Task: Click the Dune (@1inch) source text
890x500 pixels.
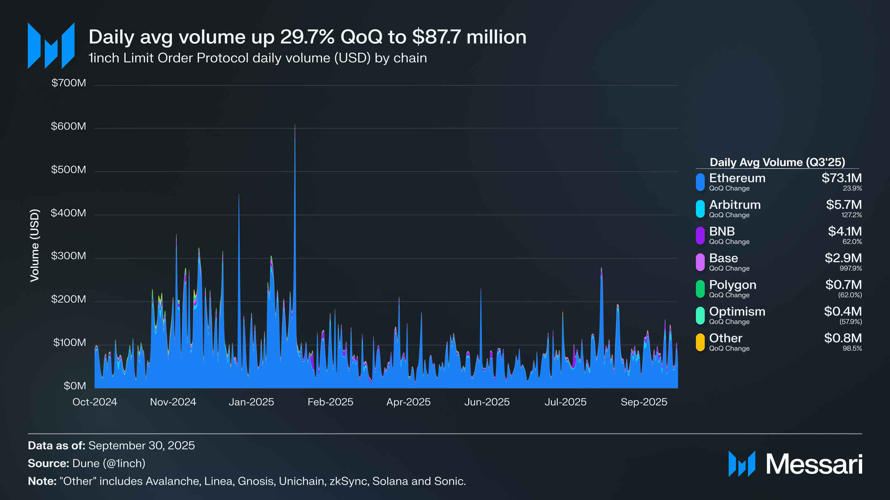Action: pos(109,463)
